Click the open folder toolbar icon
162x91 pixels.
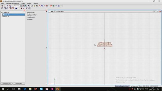34,6
